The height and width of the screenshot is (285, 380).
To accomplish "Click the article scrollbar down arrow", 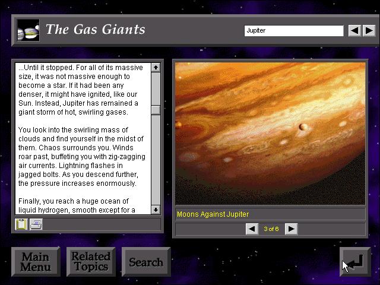I will pos(156,210).
